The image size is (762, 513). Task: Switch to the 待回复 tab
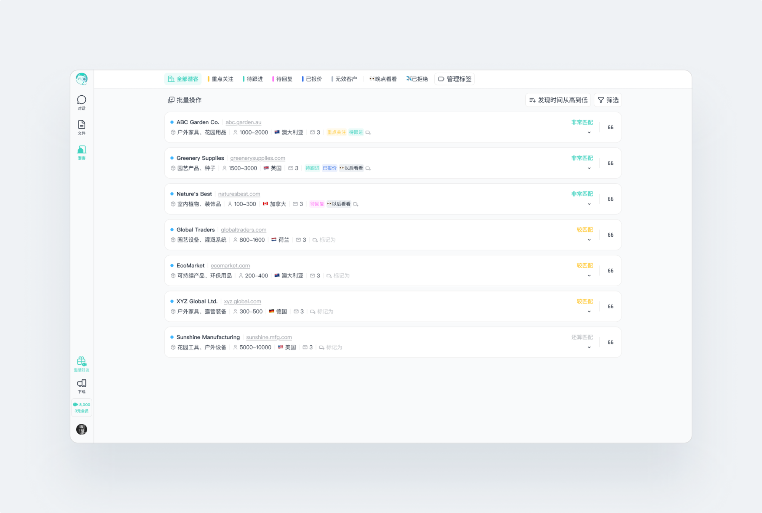pyautogui.click(x=282, y=79)
